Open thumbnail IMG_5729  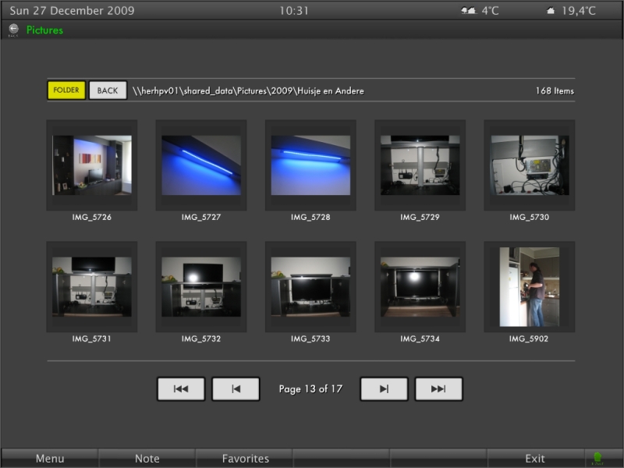point(420,165)
